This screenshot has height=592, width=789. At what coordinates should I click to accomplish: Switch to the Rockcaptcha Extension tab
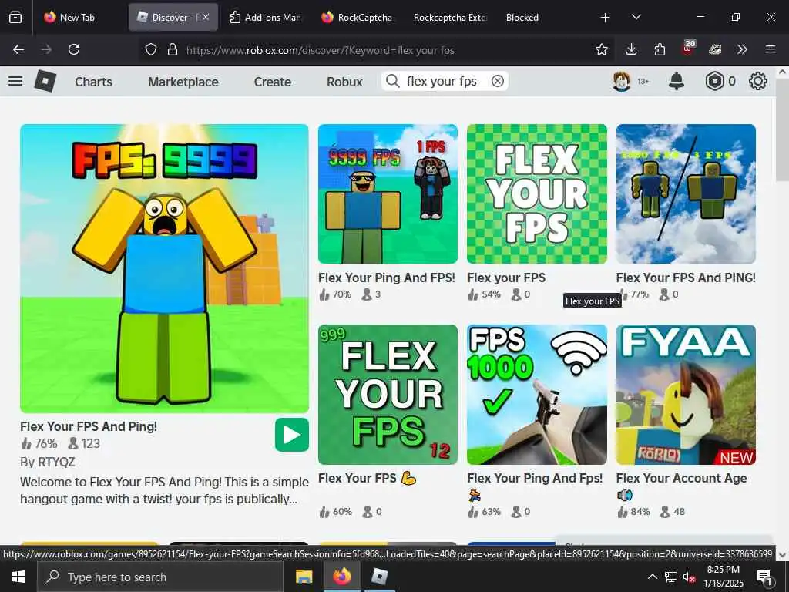click(450, 17)
